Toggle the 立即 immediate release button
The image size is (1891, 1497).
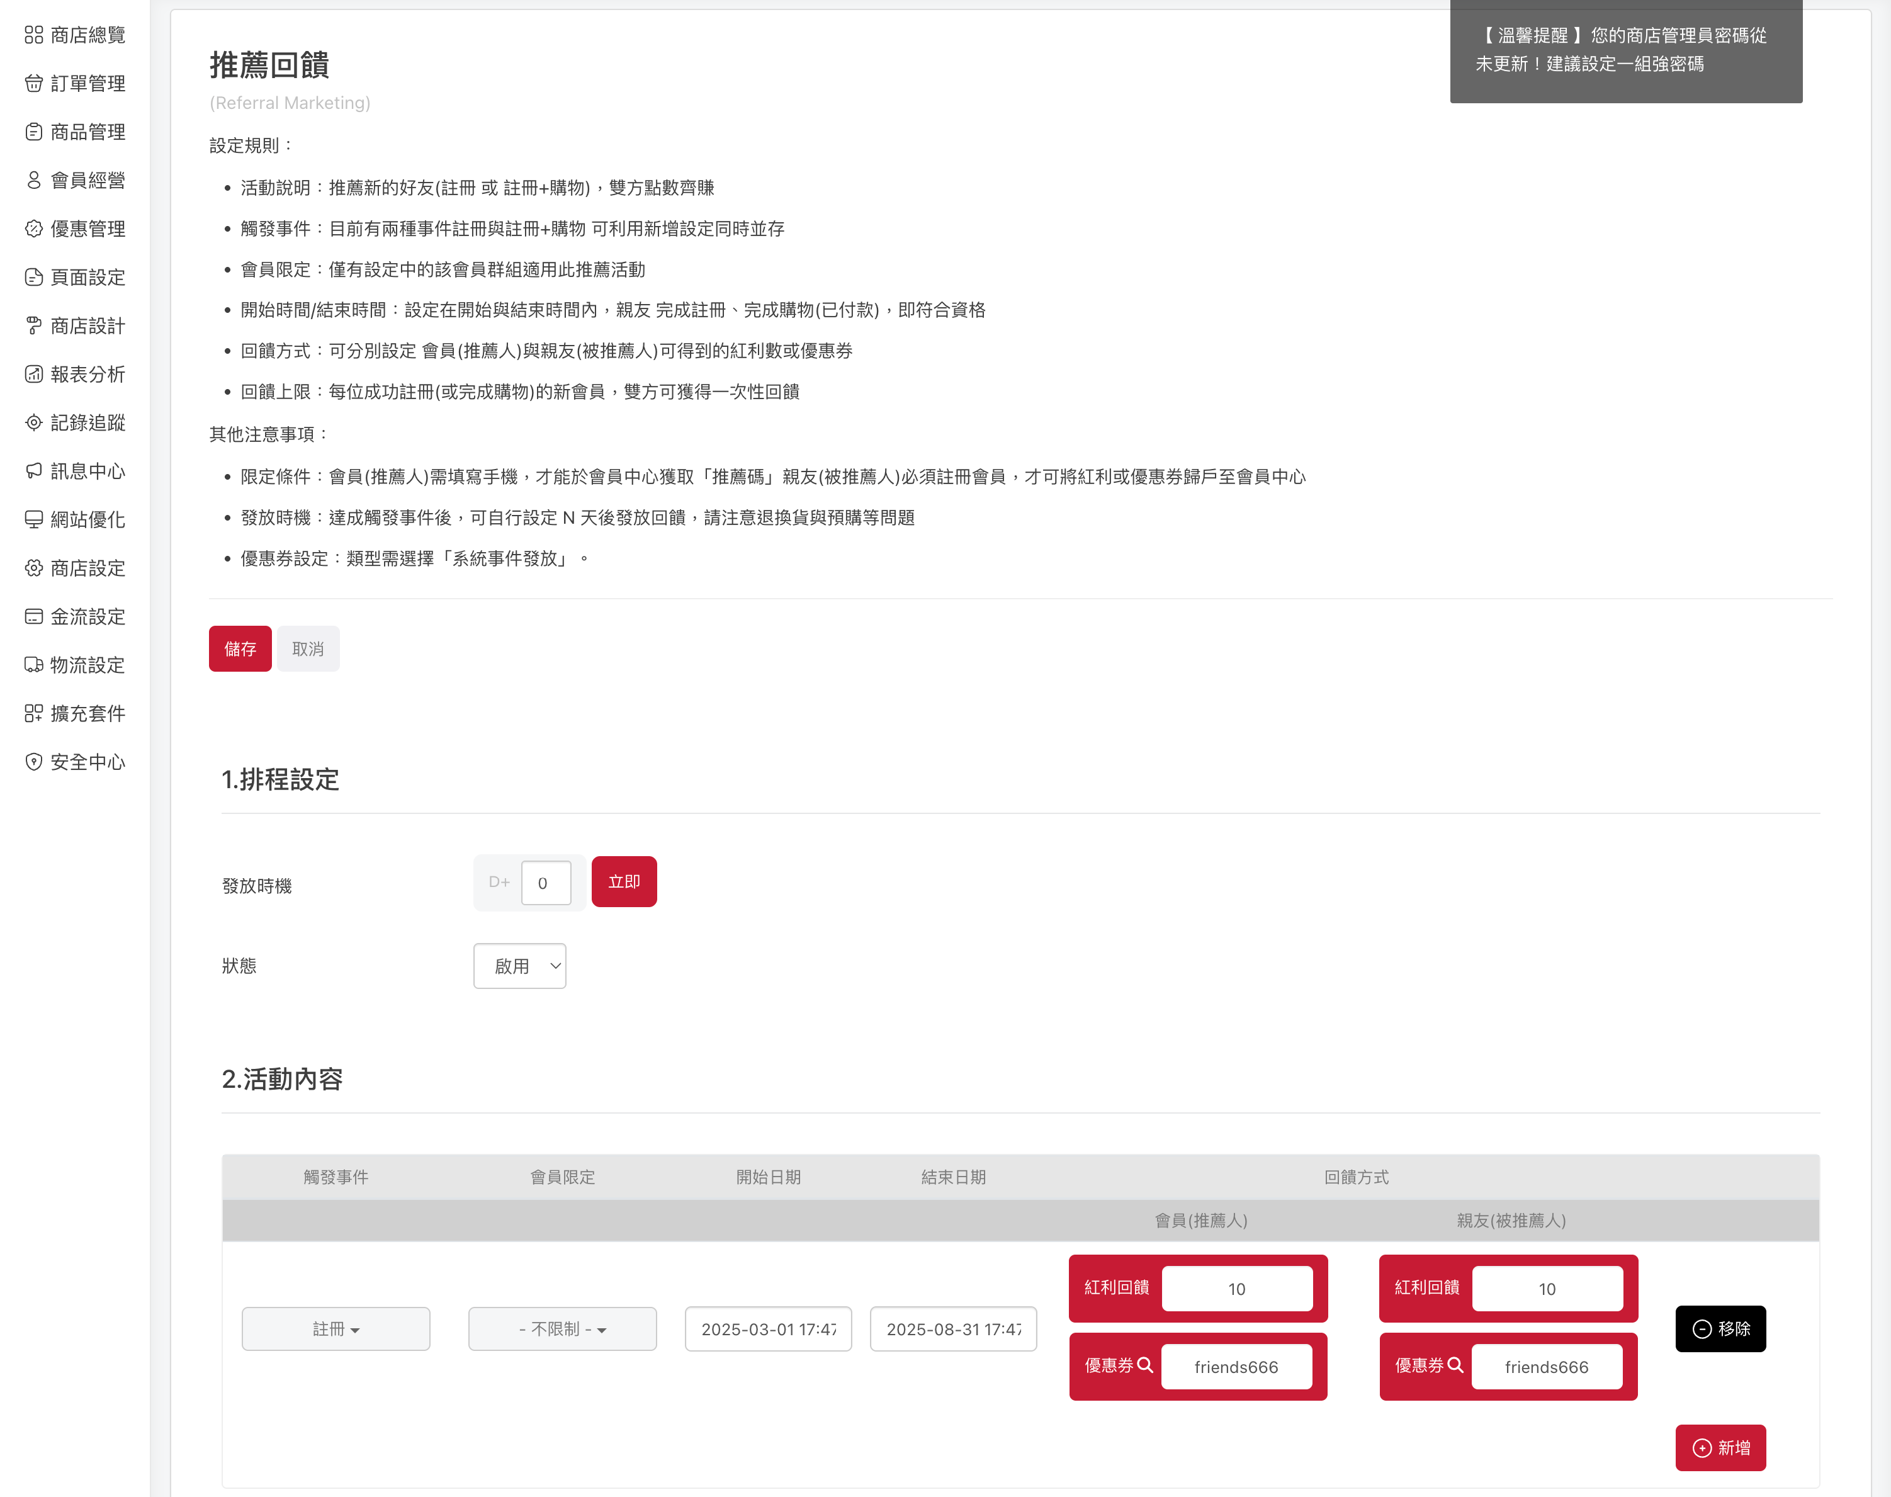(x=624, y=882)
